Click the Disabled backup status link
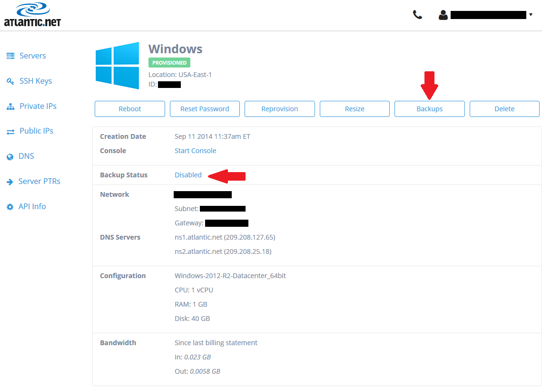The image size is (542, 387). click(x=188, y=175)
